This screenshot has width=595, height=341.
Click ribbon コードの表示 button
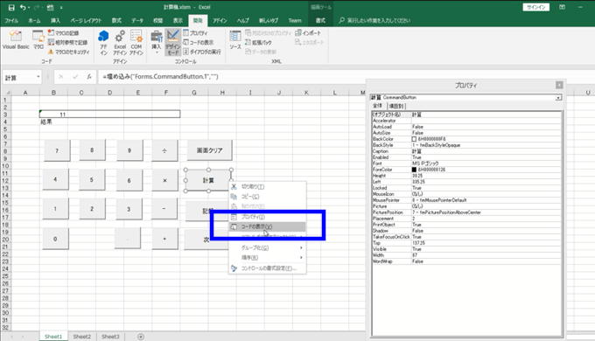click(x=198, y=42)
